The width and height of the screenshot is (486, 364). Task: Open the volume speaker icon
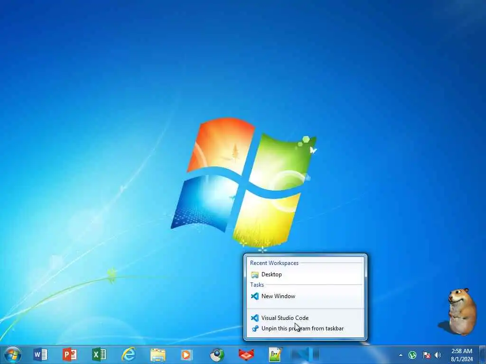[x=438, y=355]
